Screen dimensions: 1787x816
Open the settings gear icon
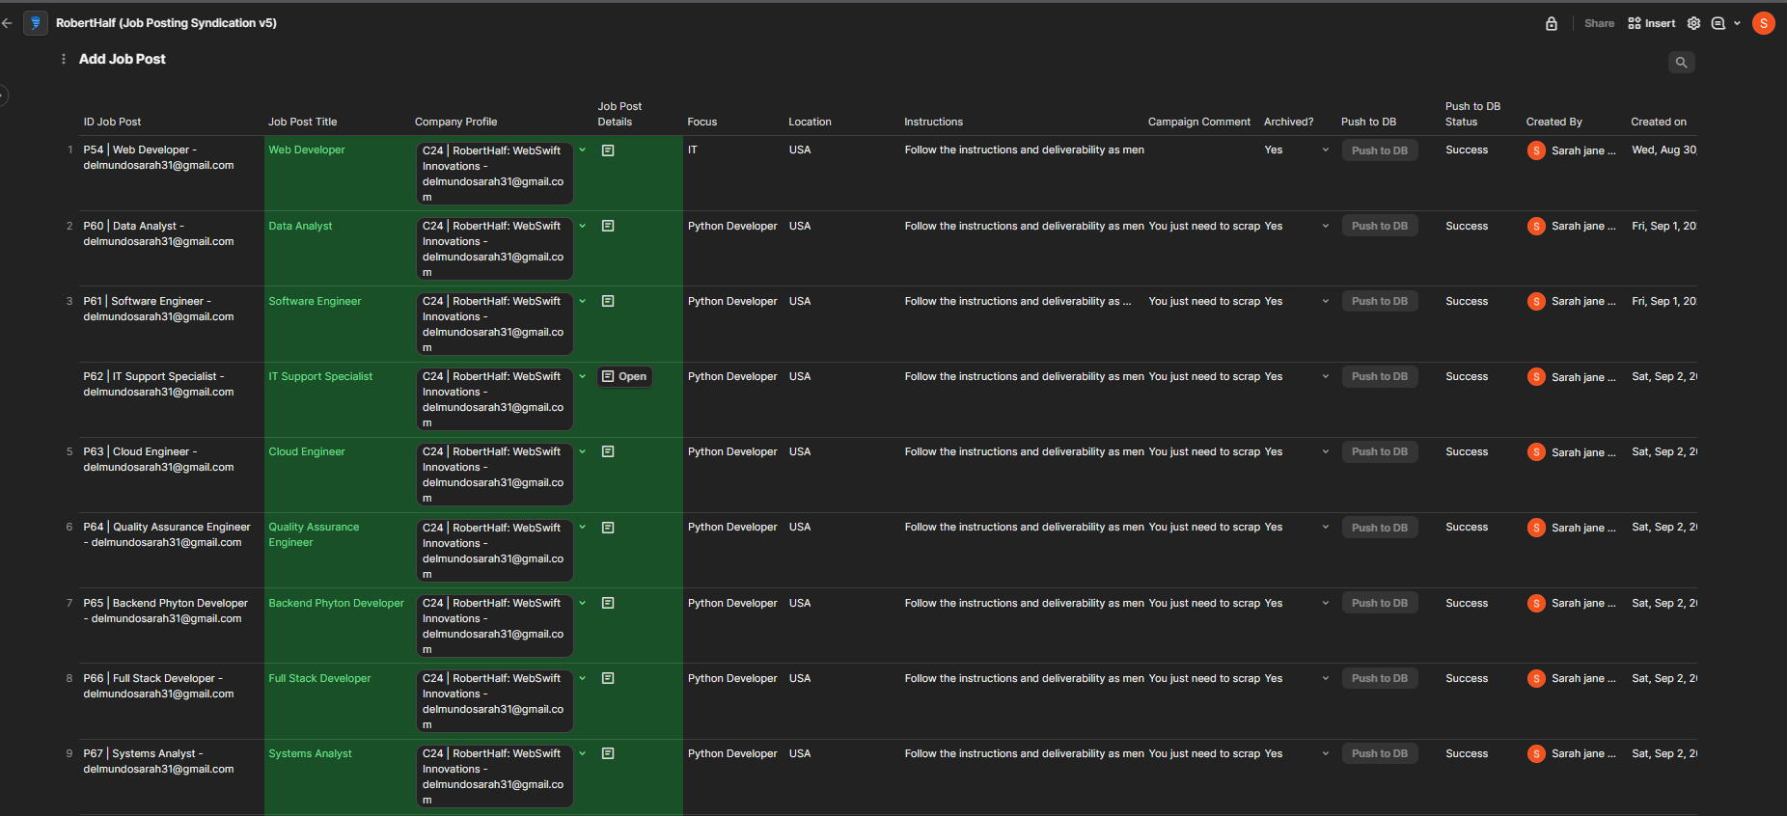[x=1693, y=23]
